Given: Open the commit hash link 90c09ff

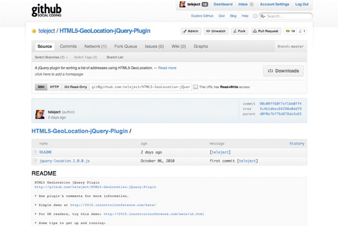Looking at the screenshot, I should tap(280, 104).
